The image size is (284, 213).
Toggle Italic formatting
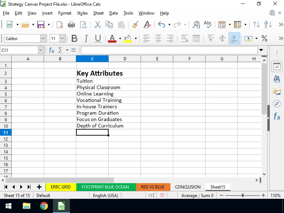(x=86, y=39)
